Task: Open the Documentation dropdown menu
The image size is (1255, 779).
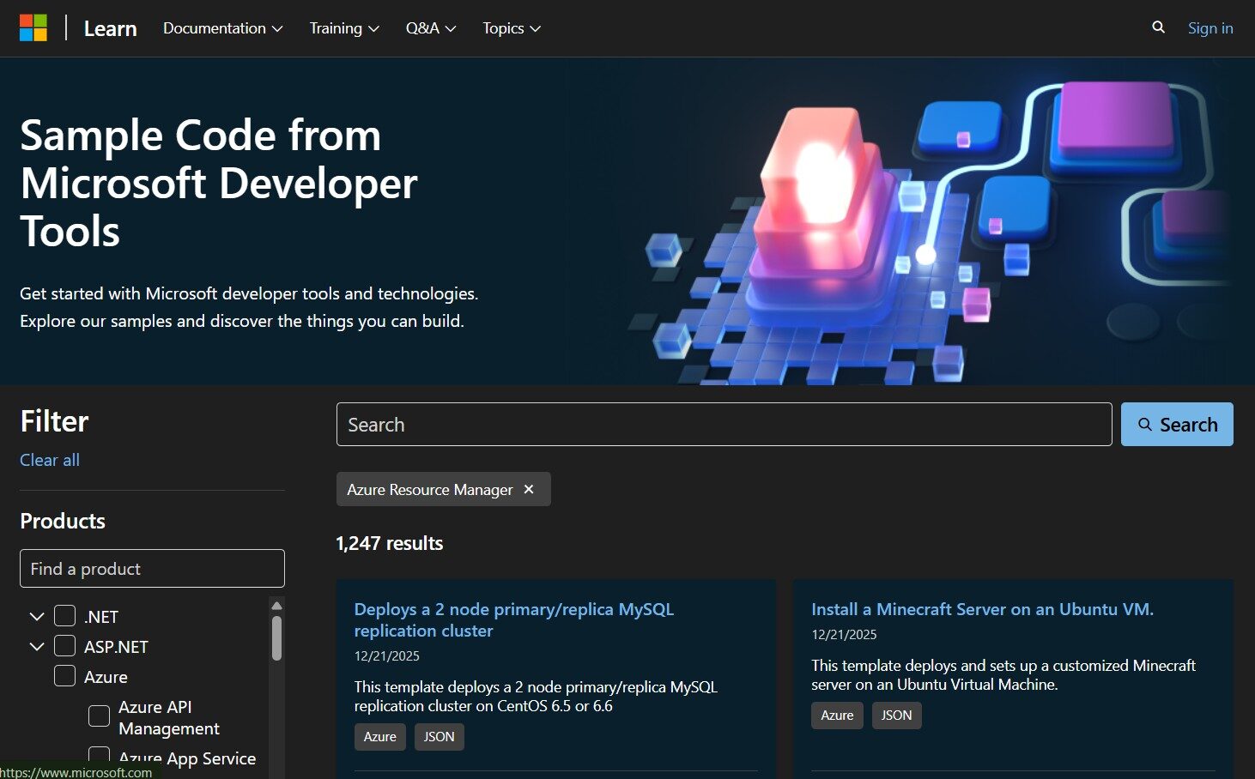Action: 222,28
